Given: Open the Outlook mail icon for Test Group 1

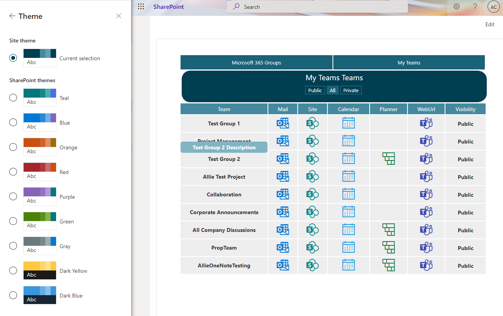Looking at the screenshot, I should [283, 123].
